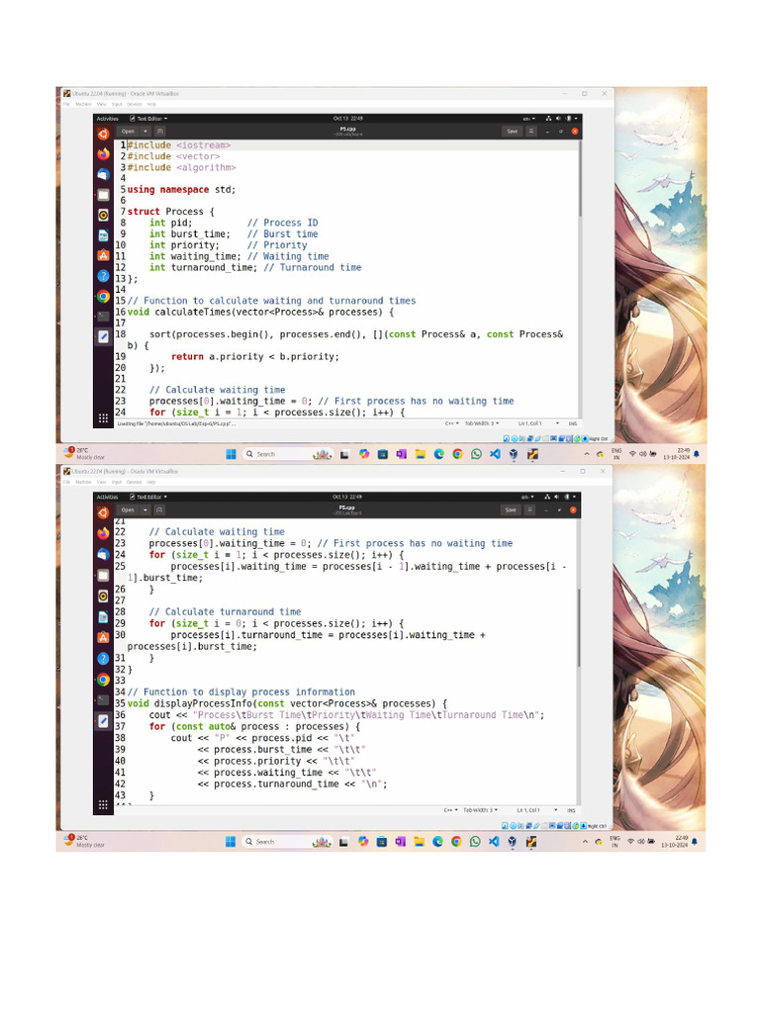The width and height of the screenshot is (760, 1013).
Task: Open Ubuntu Software in top dock
Action: [103, 255]
